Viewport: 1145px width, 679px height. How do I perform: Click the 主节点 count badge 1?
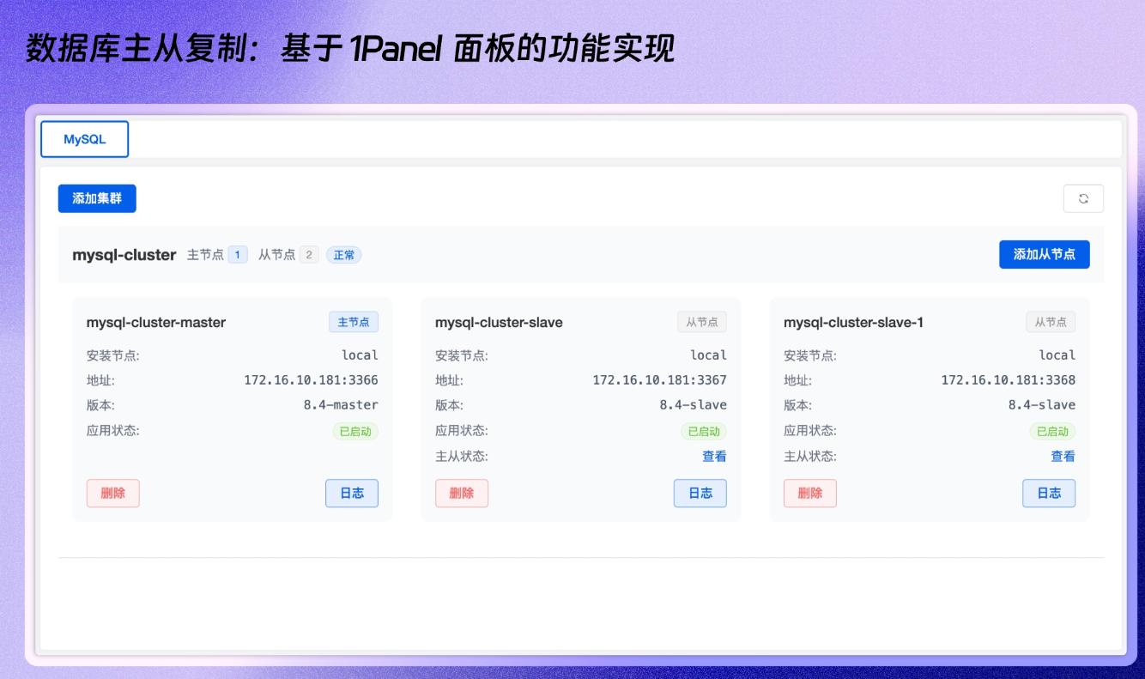(238, 255)
